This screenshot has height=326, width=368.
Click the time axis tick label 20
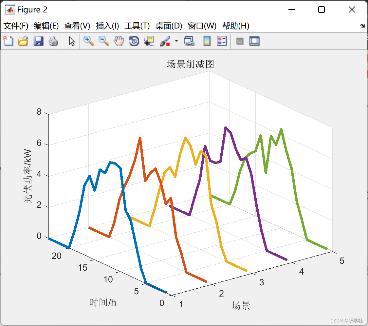coord(57,256)
